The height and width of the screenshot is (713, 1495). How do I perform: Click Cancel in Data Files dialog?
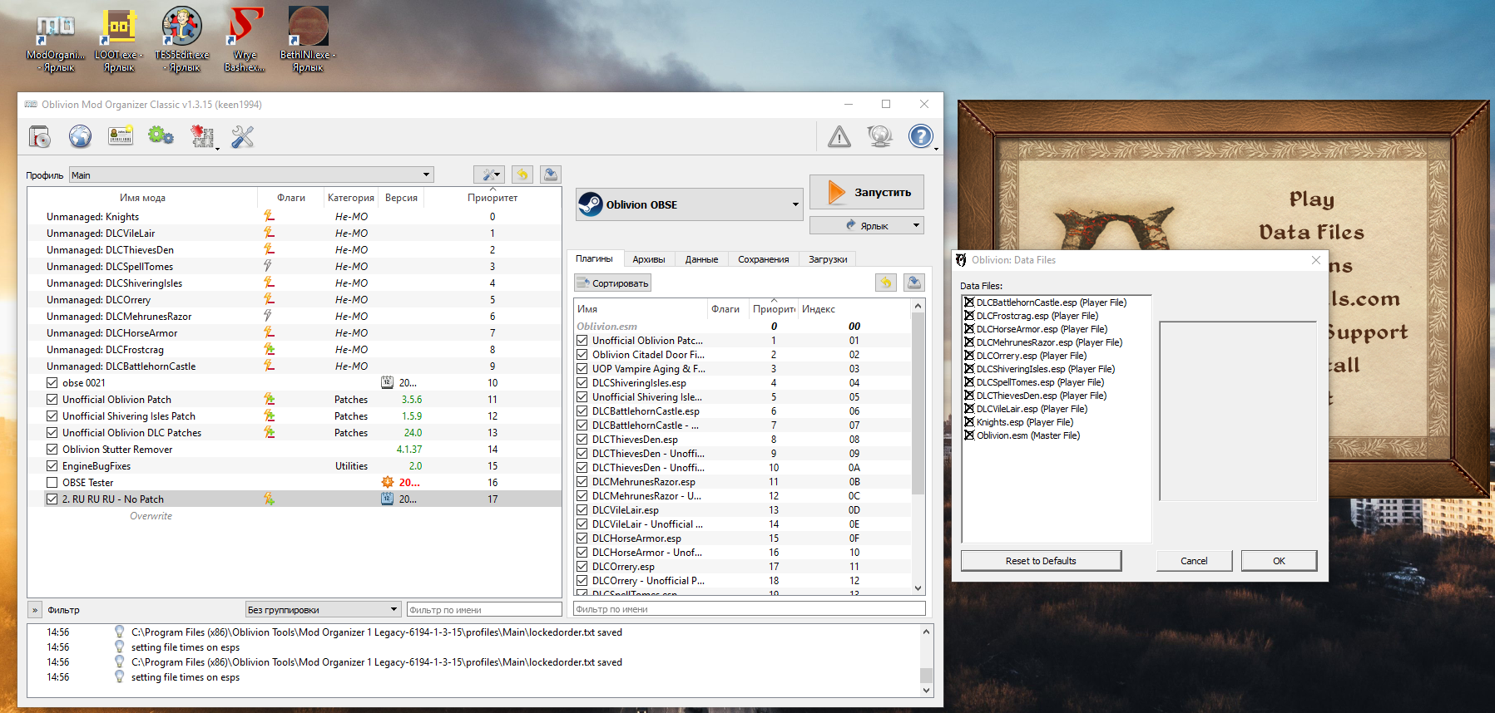click(1194, 561)
